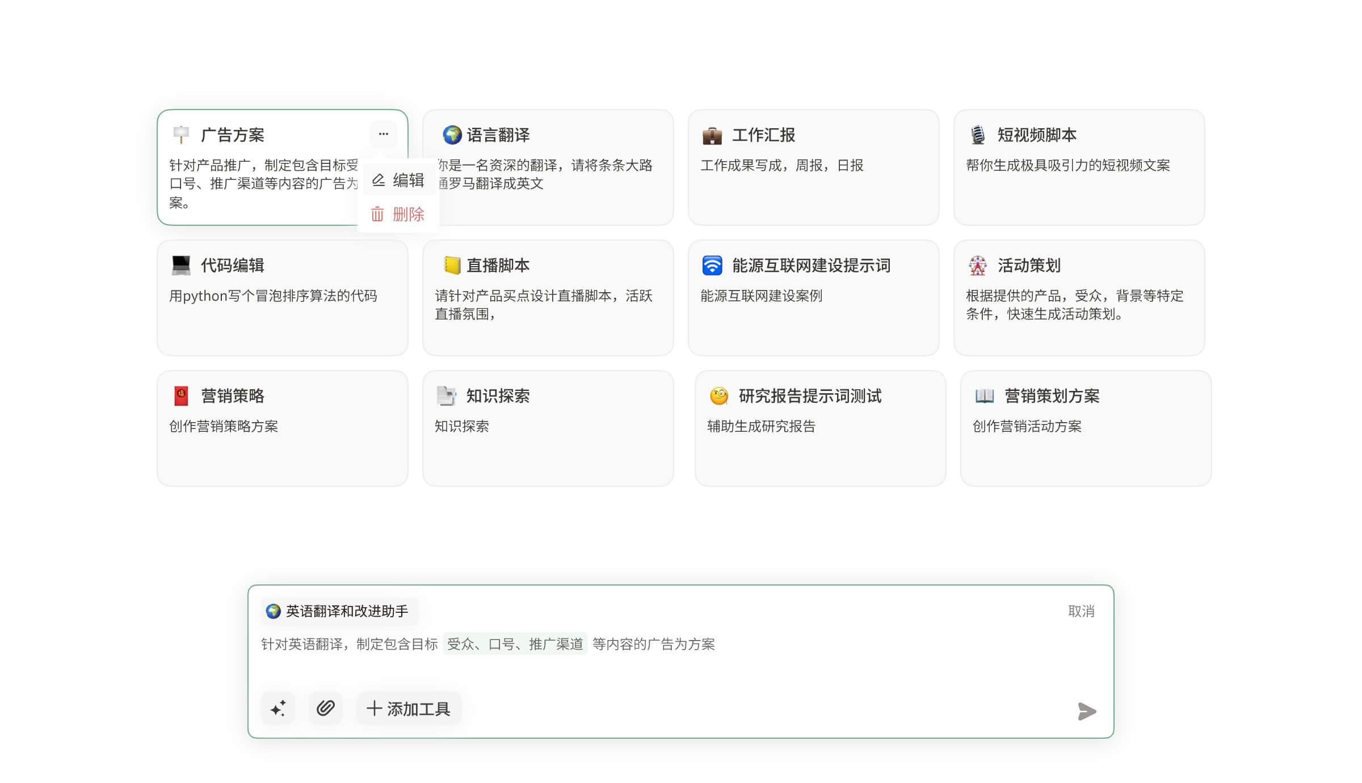This screenshot has width=1362, height=783.
Task: Click 语言翻译 description mentioning 资深的翻译
Action: pos(545,174)
